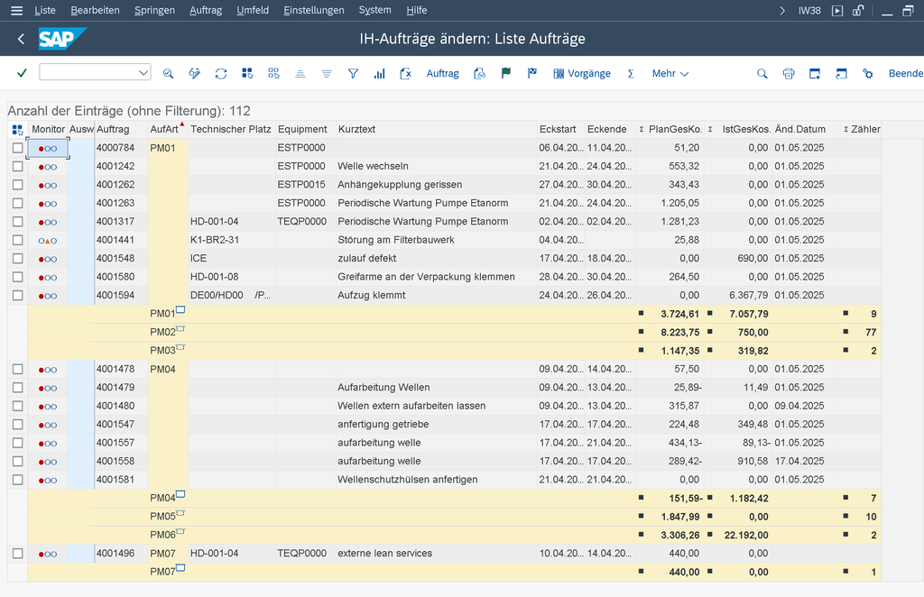
Task: Click the Auftrag toolbar button
Action: [442, 74]
